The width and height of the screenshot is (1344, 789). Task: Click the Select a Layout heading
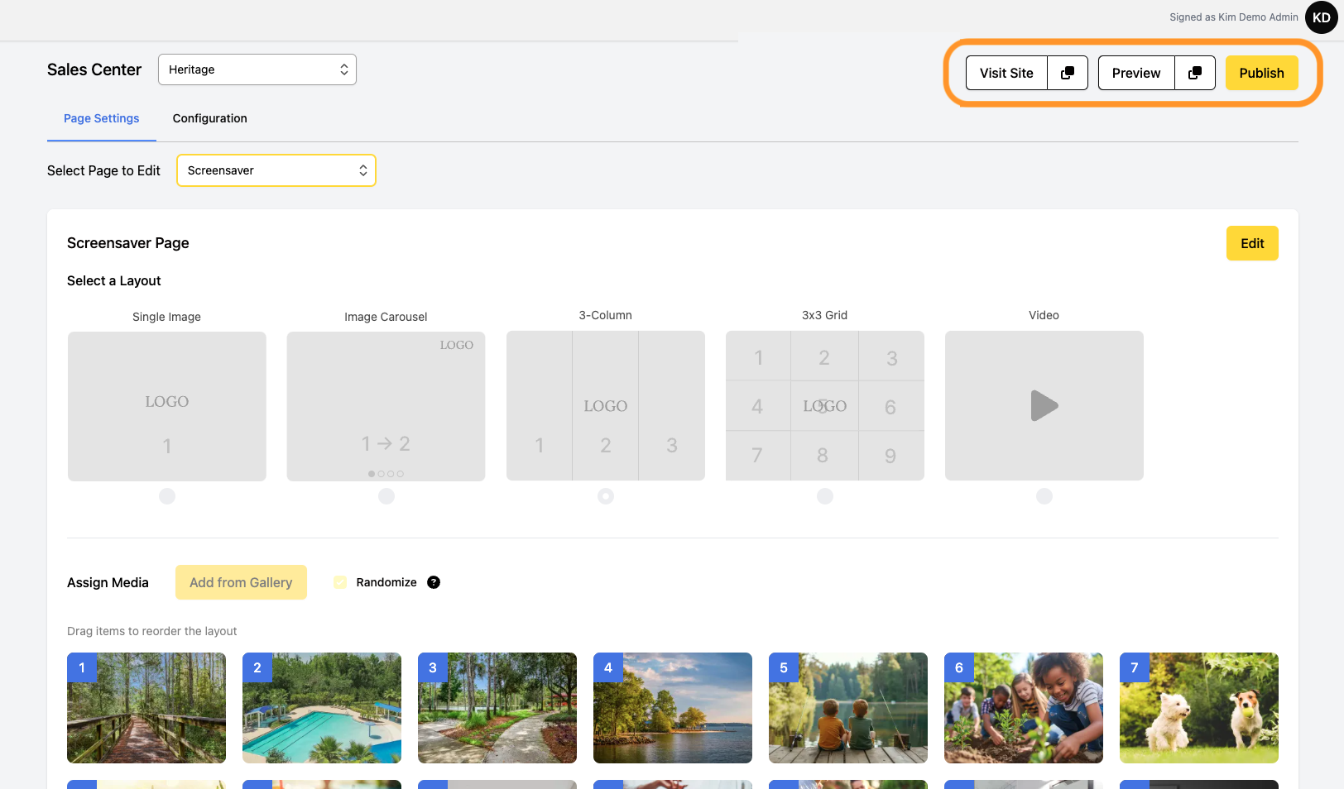(x=114, y=280)
